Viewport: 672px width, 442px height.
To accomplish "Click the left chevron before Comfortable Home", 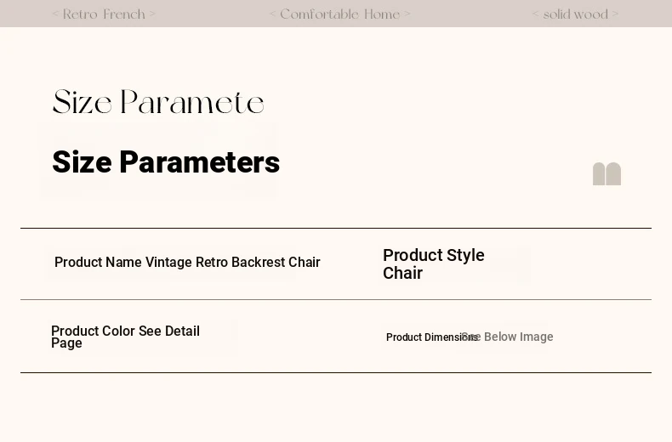I will point(273,14).
